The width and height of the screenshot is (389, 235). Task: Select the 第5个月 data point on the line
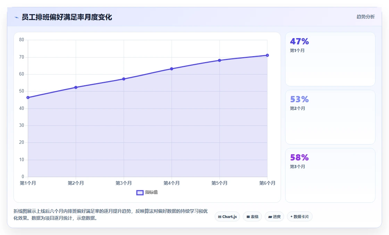click(x=220, y=60)
